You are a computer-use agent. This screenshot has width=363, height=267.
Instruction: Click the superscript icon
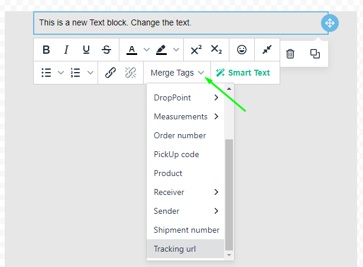click(x=196, y=50)
